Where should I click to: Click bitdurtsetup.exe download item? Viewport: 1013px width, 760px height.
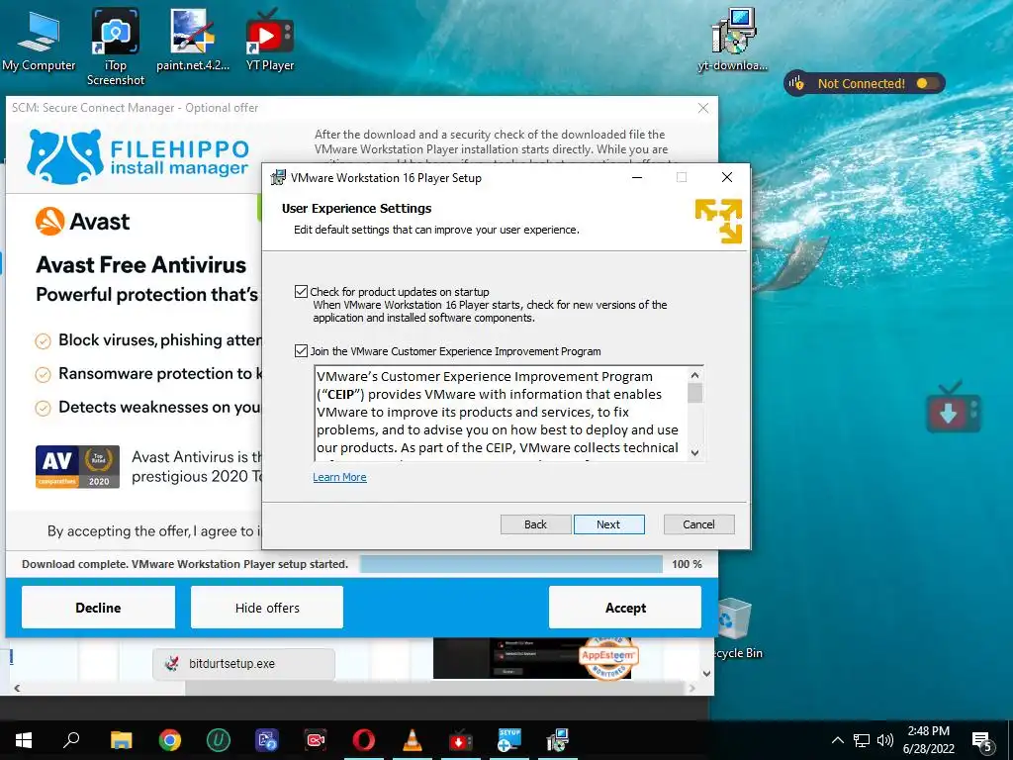point(244,664)
